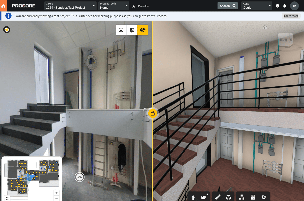
Task: Open the 3D viewer settings gear
Action: pos(264,197)
